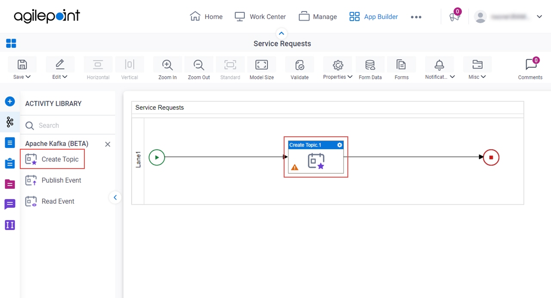
Task: Close the Apache Kafka (BETA) group
Action: tap(108, 144)
